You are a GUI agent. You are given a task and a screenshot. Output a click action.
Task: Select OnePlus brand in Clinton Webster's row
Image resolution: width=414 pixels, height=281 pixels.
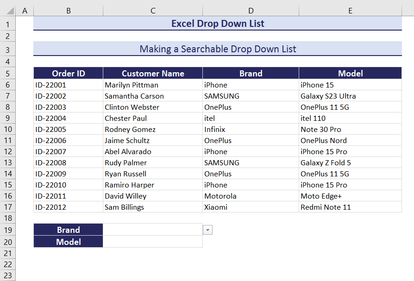[251, 107]
